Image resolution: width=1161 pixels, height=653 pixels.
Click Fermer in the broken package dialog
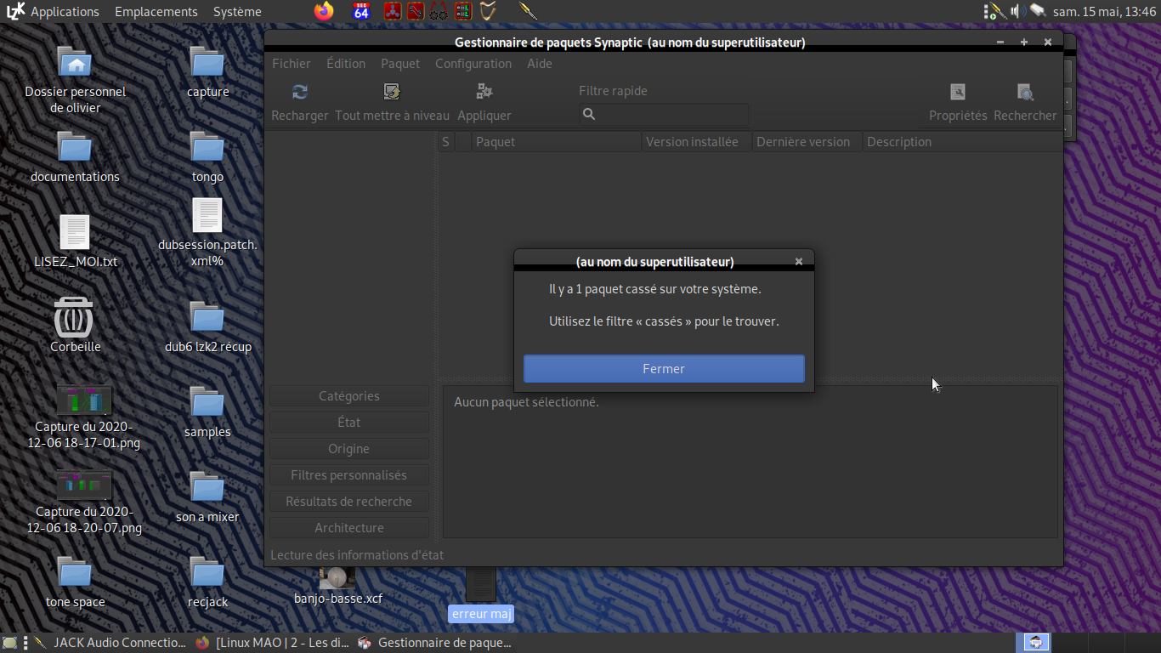click(x=664, y=369)
